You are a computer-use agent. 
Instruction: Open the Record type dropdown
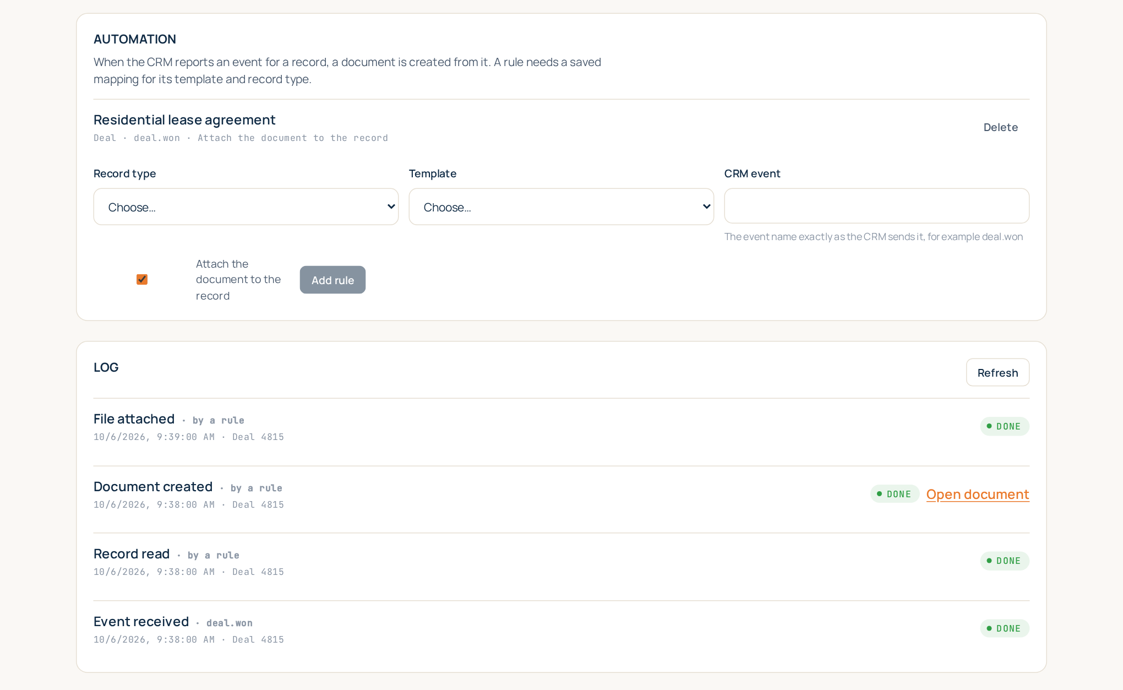(246, 207)
